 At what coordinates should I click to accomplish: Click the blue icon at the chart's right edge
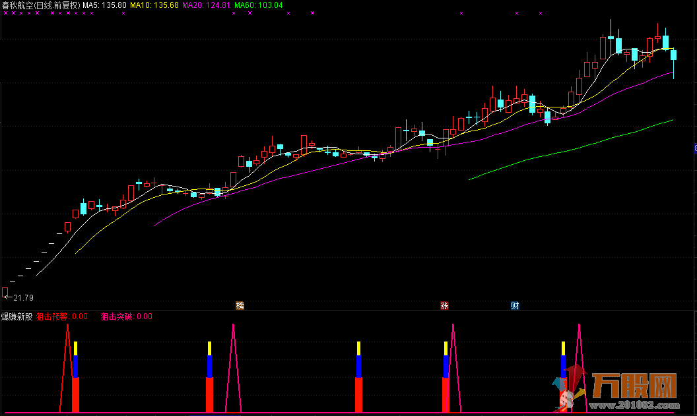coord(695,149)
